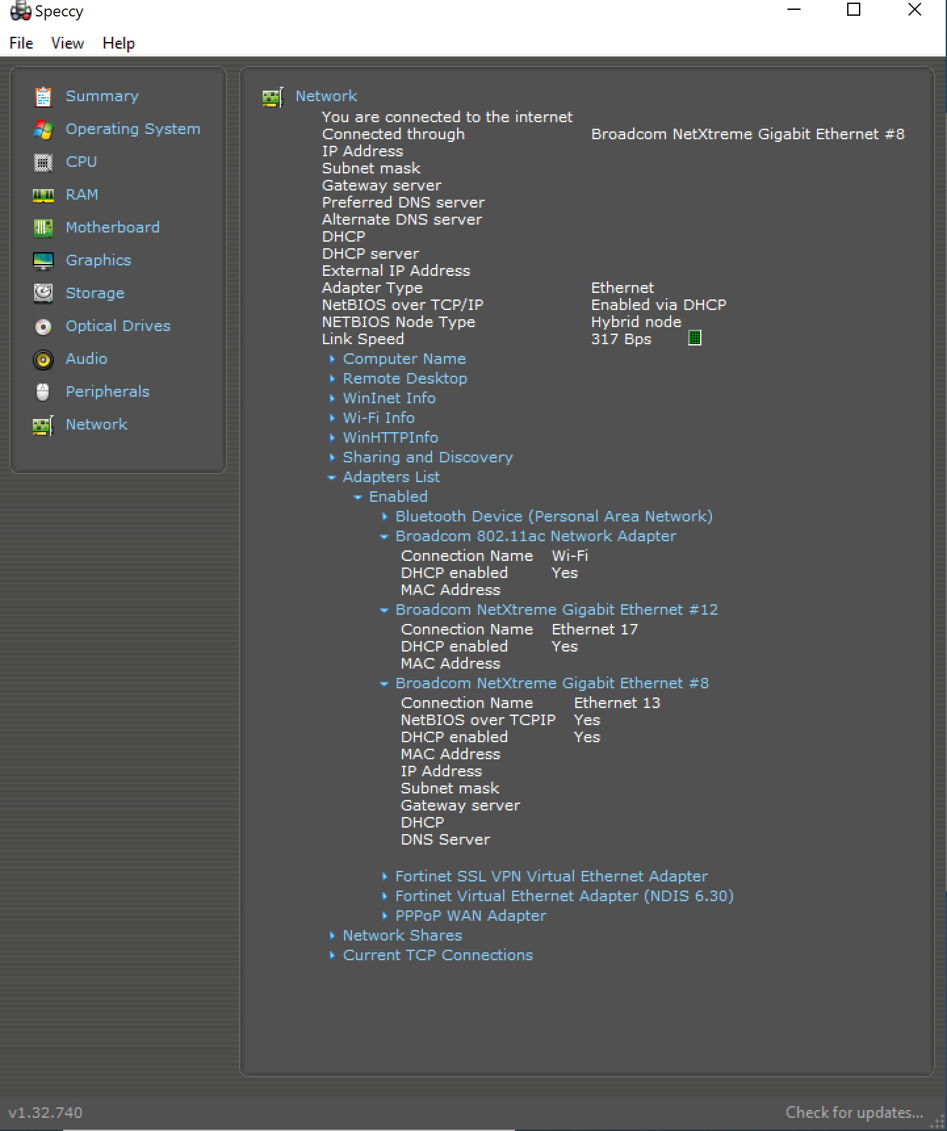
Task: Click the Graphics monitor icon
Action: click(x=43, y=261)
